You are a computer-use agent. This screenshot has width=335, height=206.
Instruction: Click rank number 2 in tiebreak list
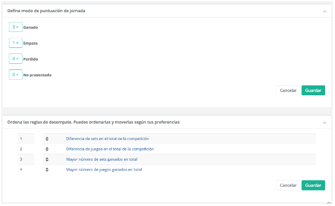(x=21, y=149)
